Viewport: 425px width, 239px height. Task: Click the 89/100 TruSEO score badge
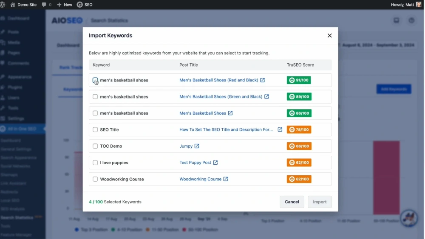pyautogui.click(x=299, y=97)
